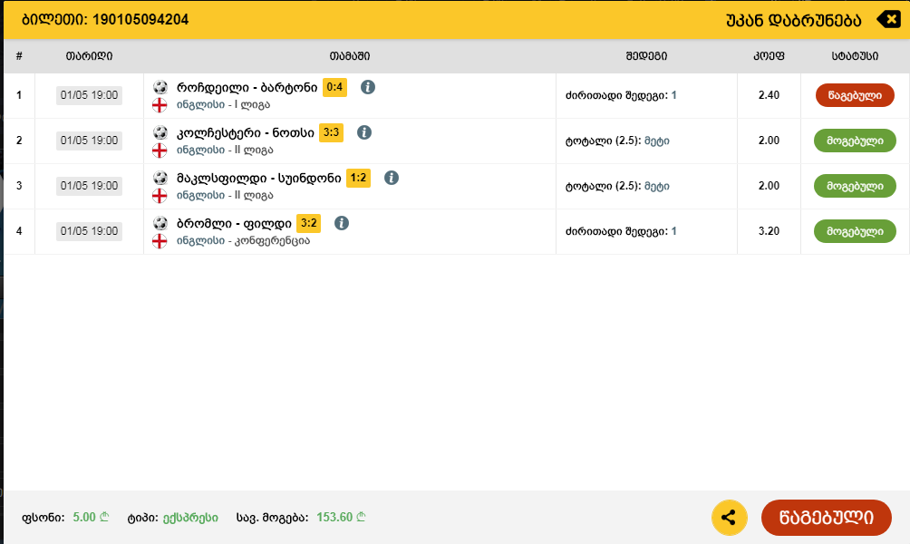Click the red წაგებული status in row 1

855,95
